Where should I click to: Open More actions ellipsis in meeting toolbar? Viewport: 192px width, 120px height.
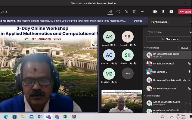pyautogui.click(x=143, y=11)
